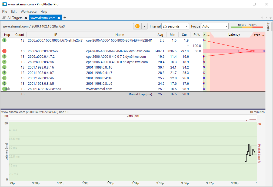Image resolution: width=273 pixels, height=187 pixels.
Task: Click the green hop 5 indicator
Action: [4, 62]
